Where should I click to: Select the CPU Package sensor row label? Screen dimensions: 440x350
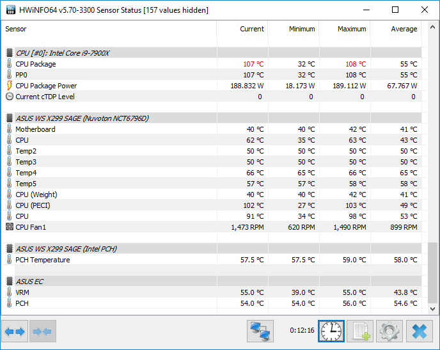click(36, 64)
